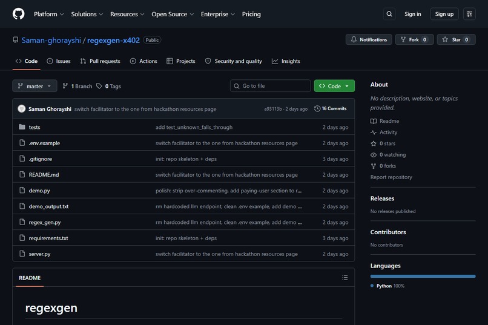This screenshot has height=325, width=488.
Task: Expand the Open Source menu
Action: (173, 14)
